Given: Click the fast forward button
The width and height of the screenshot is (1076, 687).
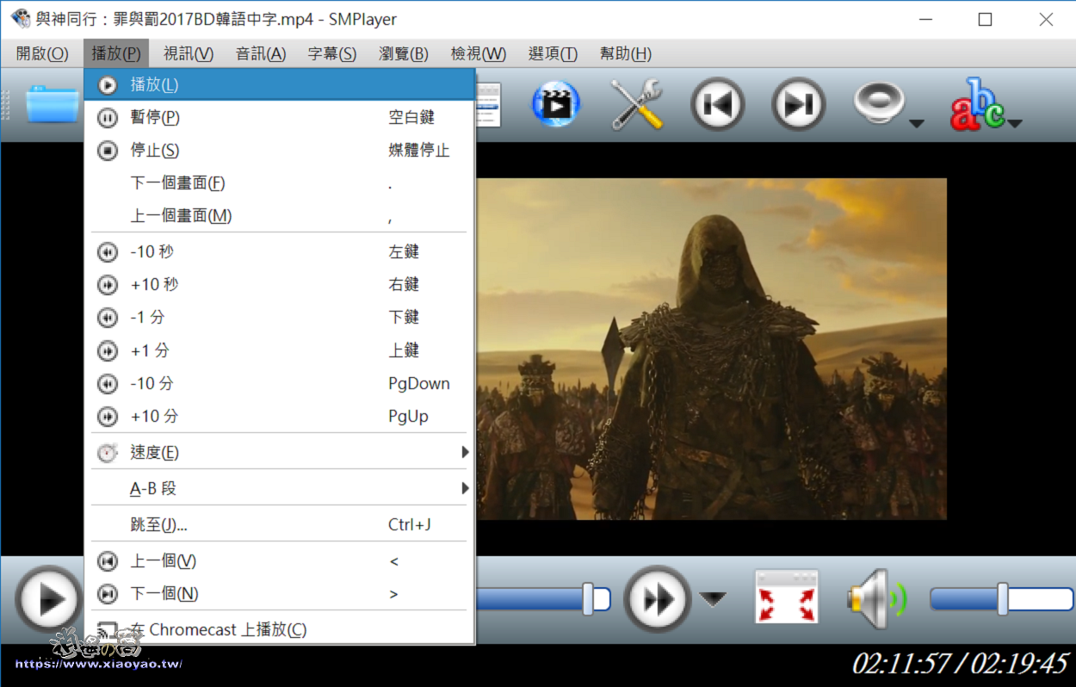Looking at the screenshot, I should pos(658,598).
